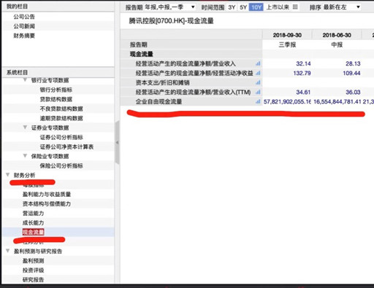Open chart for 经营活动产生的现金流量净额/营业收入 row

pyautogui.click(x=258, y=63)
